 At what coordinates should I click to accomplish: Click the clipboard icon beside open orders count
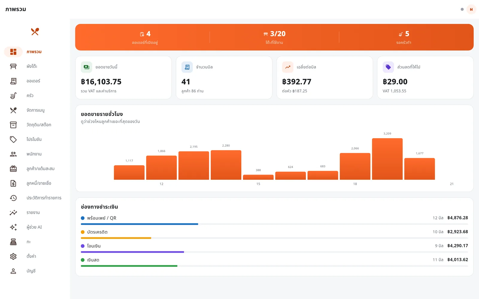tap(142, 34)
